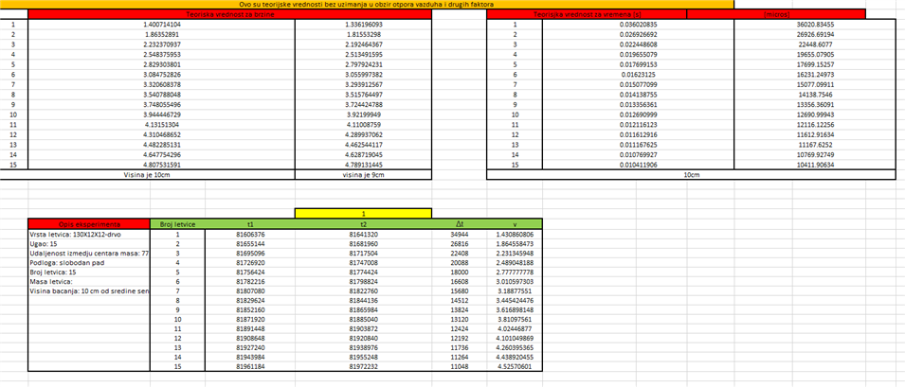Click the 'Δt' column header
This screenshot has height=387, width=905.
(x=460, y=224)
